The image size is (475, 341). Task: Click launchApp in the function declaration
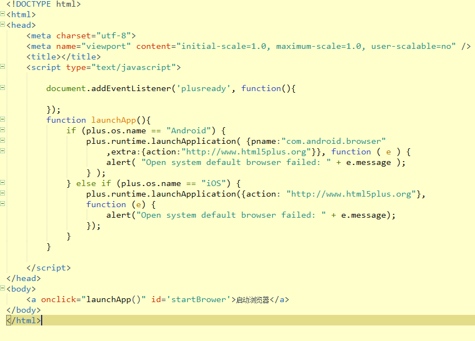113,120
